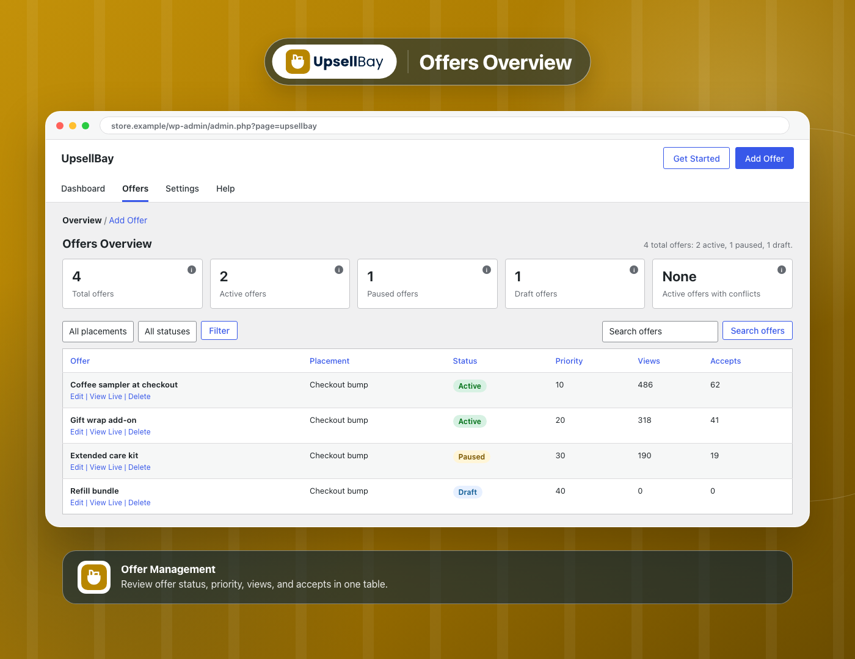View Live for Coffee sampler at checkout
Screen dimensions: 855x659
pyautogui.click(x=106, y=397)
